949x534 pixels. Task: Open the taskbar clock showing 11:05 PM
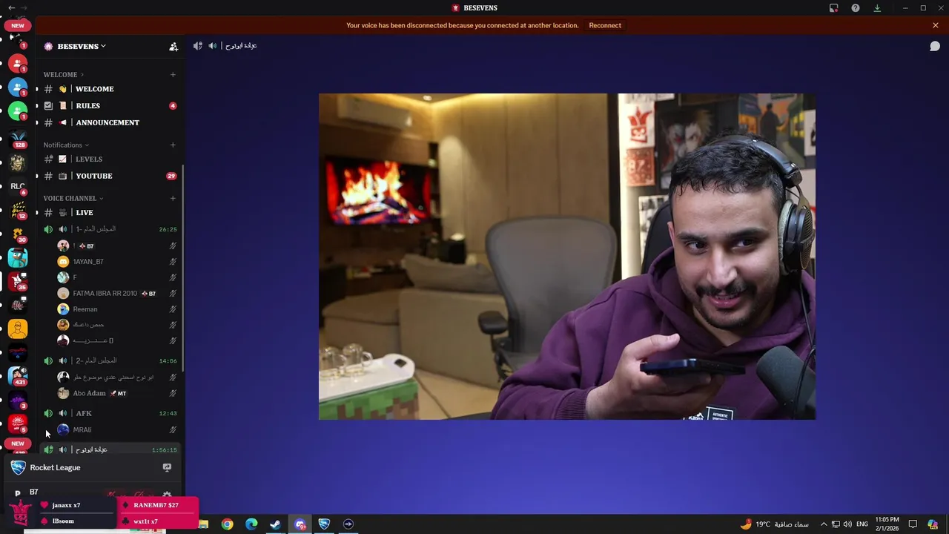point(887,524)
